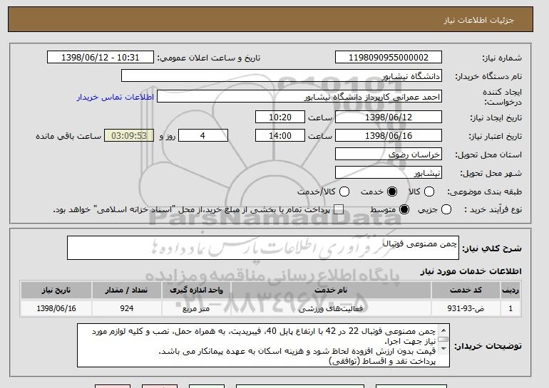Image resolution: width=549 pixels, height=388 pixels.
Task: Open اطلاعات تماس خریدار link
Action: (x=116, y=97)
